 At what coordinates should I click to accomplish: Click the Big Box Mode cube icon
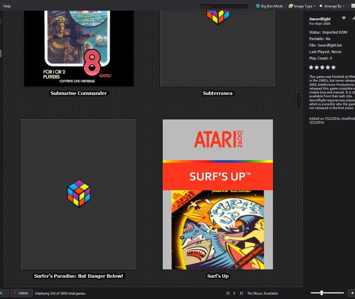click(x=258, y=6)
